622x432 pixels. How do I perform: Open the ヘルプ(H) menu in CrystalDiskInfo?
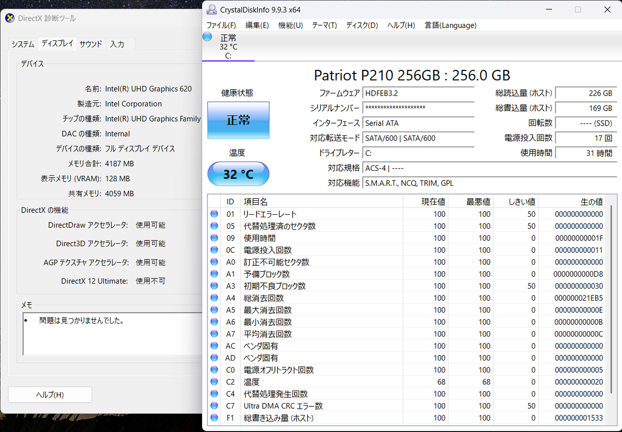(401, 25)
